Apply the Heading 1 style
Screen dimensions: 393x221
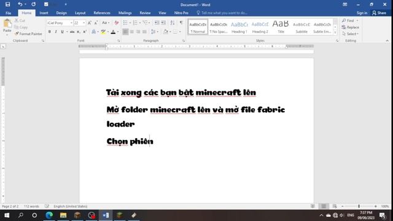(239, 27)
